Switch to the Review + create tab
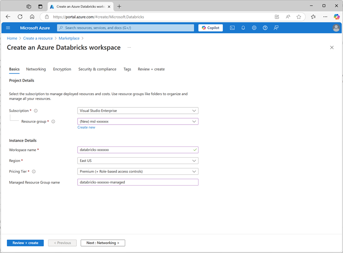Image resolution: width=343 pixels, height=253 pixels. 151,69
